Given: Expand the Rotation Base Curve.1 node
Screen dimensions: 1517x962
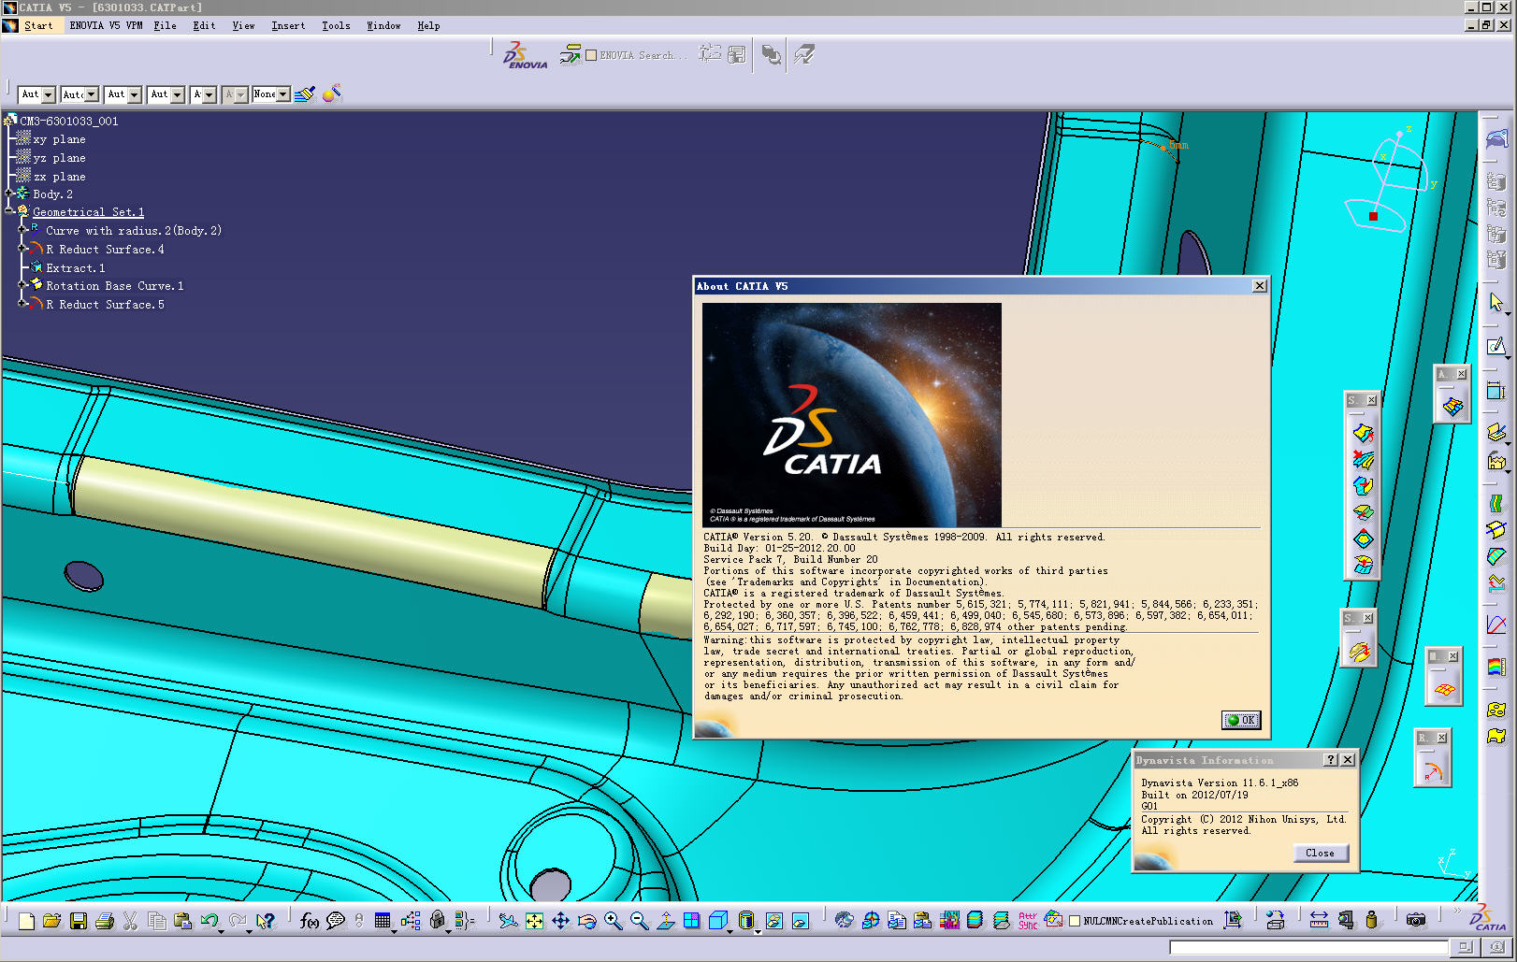Looking at the screenshot, I should [22, 286].
